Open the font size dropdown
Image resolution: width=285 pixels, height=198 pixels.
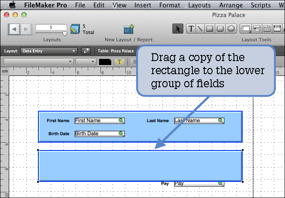pyautogui.click(x=86, y=62)
